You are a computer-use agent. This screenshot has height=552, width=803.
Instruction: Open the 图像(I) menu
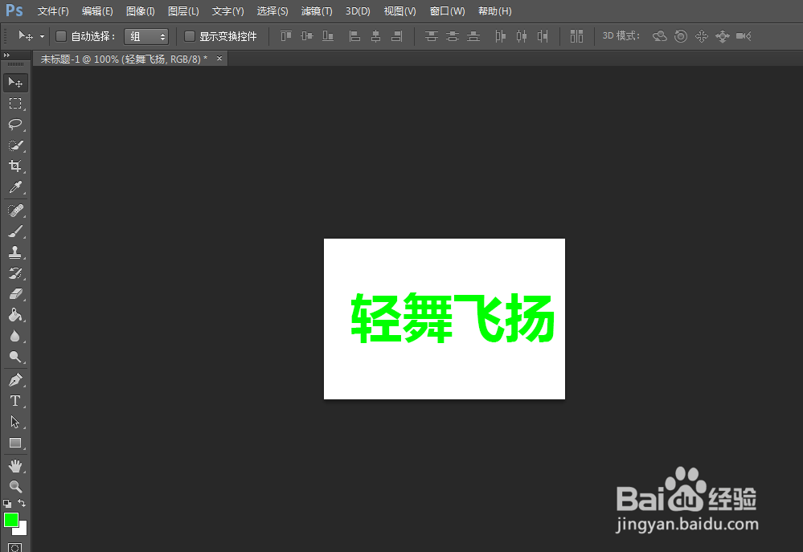coord(141,10)
